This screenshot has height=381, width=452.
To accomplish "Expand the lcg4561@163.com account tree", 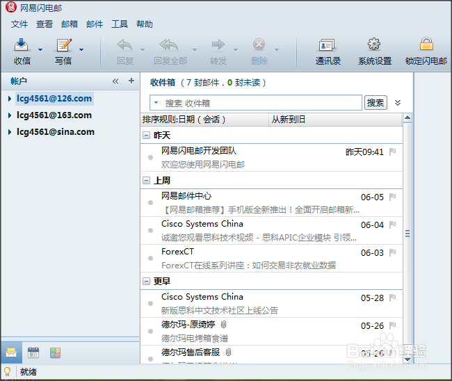I will 10,115.
